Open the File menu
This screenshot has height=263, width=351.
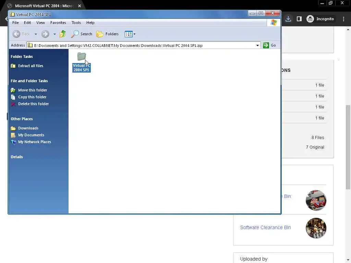[15, 23]
